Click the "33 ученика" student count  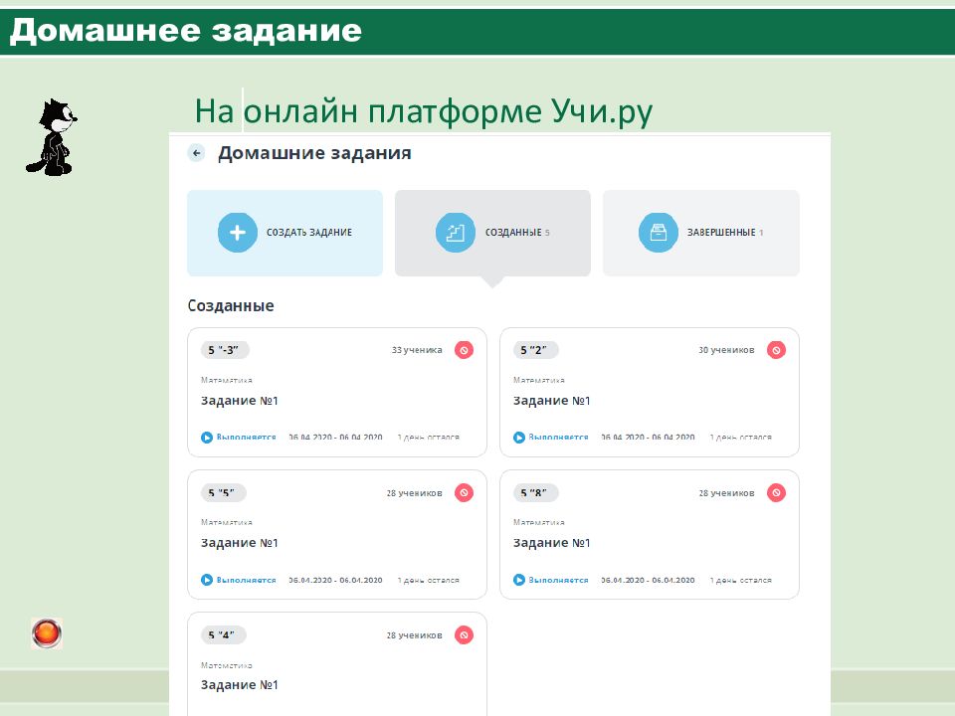tap(417, 350)
